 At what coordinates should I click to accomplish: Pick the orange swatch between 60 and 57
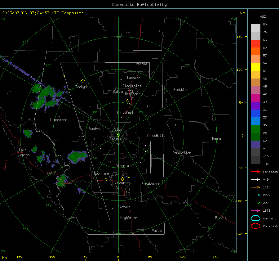tap(255, 52)
